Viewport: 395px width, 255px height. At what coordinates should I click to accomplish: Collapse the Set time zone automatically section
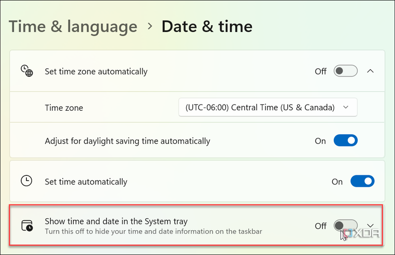(370, 71)
